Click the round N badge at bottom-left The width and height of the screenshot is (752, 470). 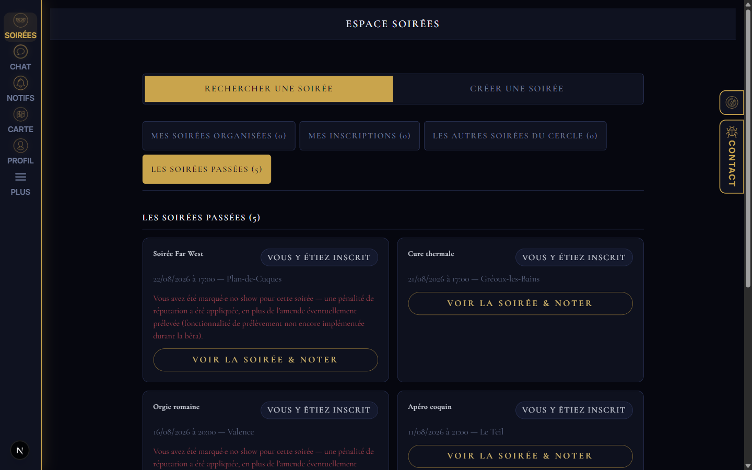point(20,450)
